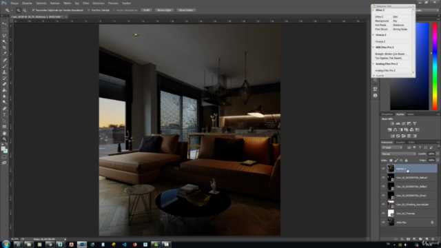
Task: Add a Vibrance adjustment
Action: 415,123
